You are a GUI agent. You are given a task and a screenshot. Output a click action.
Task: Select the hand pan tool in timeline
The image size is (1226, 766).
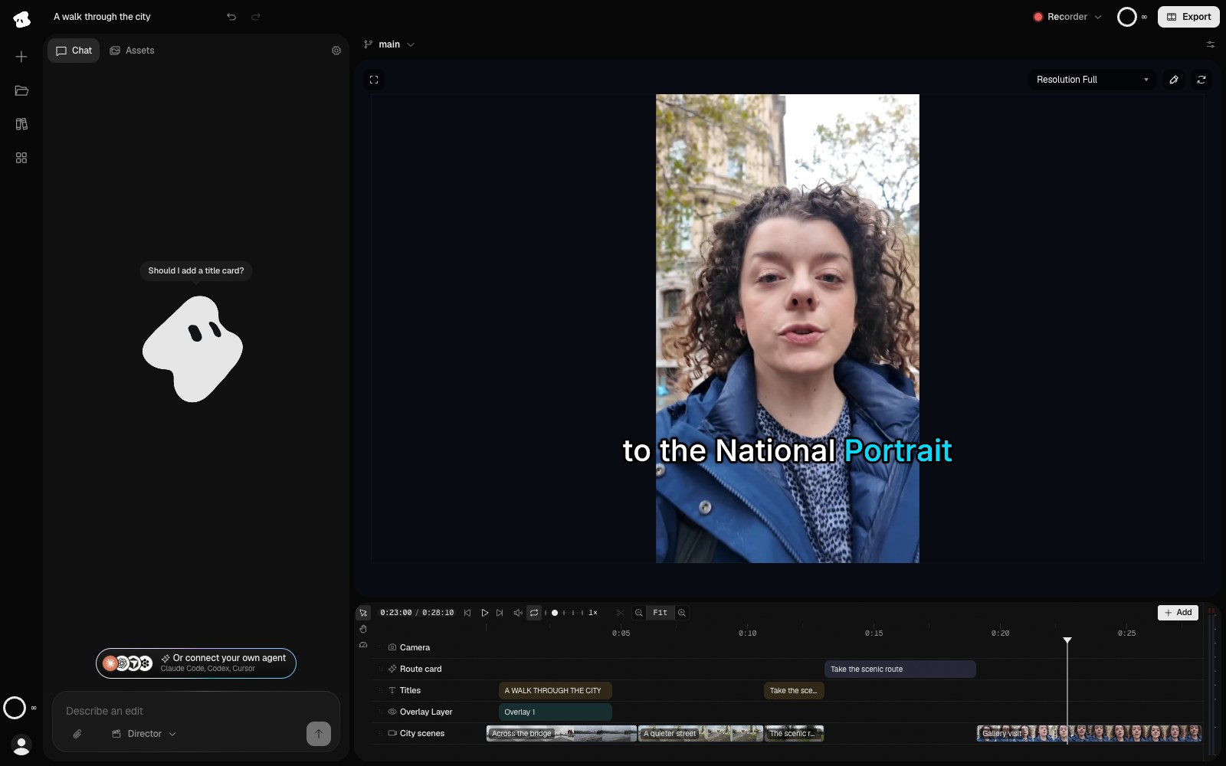coord(363,629)
